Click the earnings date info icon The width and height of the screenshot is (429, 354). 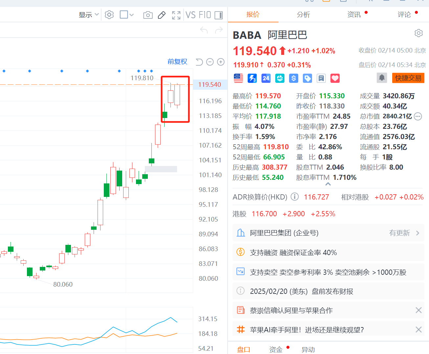[x=241, y=291]
